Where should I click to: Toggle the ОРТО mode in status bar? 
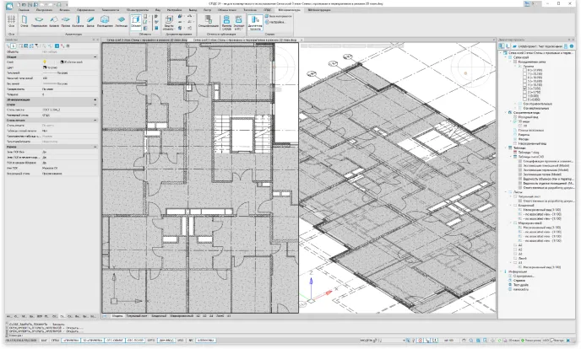click(x=151, y=341)
